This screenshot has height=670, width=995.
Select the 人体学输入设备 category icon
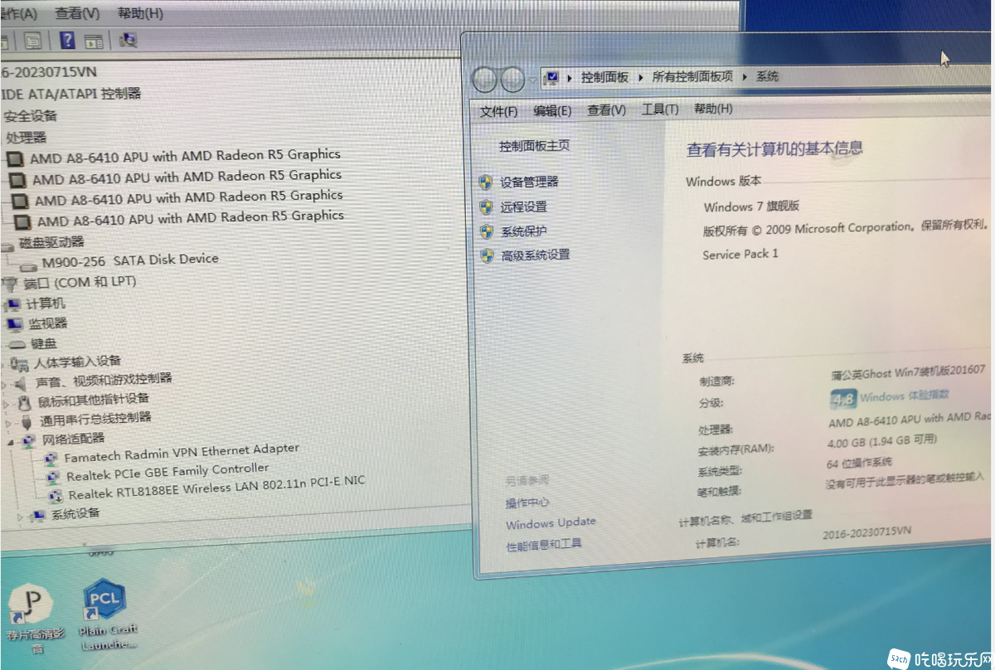20,364
